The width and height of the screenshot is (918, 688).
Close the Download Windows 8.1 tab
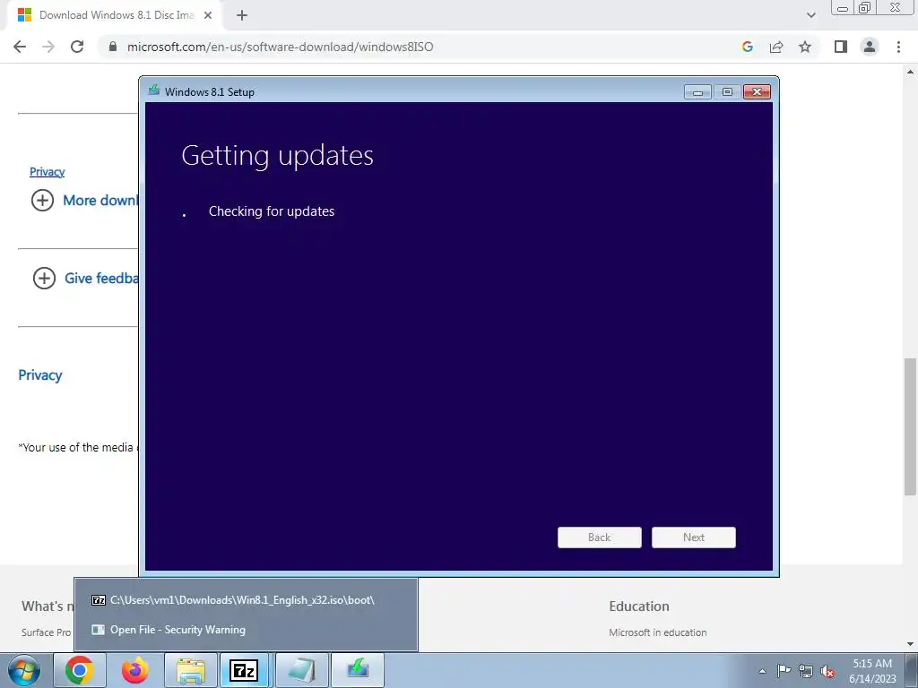(208, 15)
